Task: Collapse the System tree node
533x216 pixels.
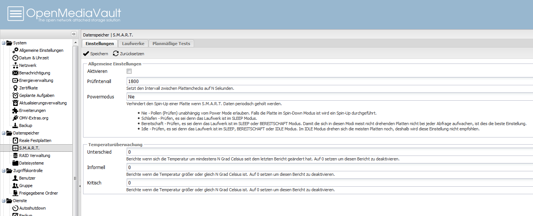Action: pyautogui.click(x=3, y=43)
